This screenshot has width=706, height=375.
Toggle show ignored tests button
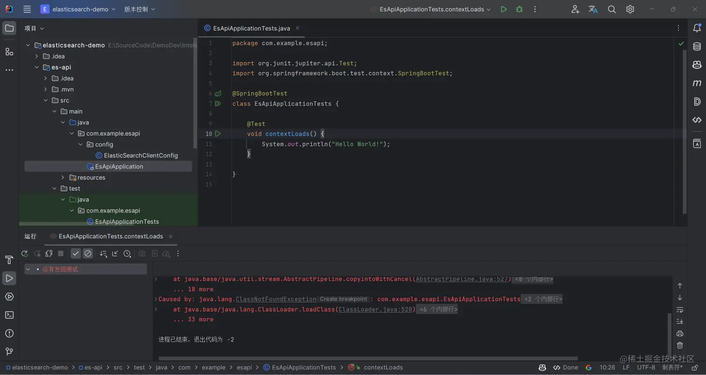(x=88, y=253)
